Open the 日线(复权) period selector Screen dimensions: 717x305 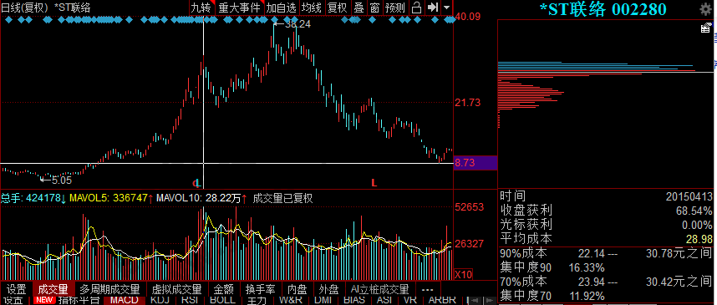point(24,8)
